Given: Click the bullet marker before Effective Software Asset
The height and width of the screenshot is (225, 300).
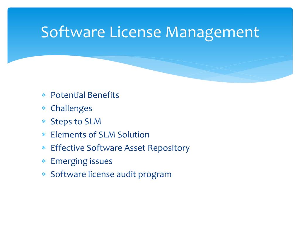Looking at the screenshot, I should click(x=44, y=148).
